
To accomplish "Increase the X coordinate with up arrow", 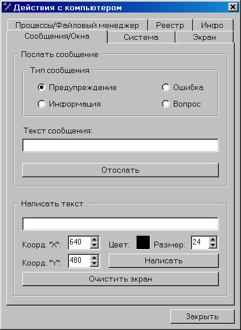I will point(94,240).
